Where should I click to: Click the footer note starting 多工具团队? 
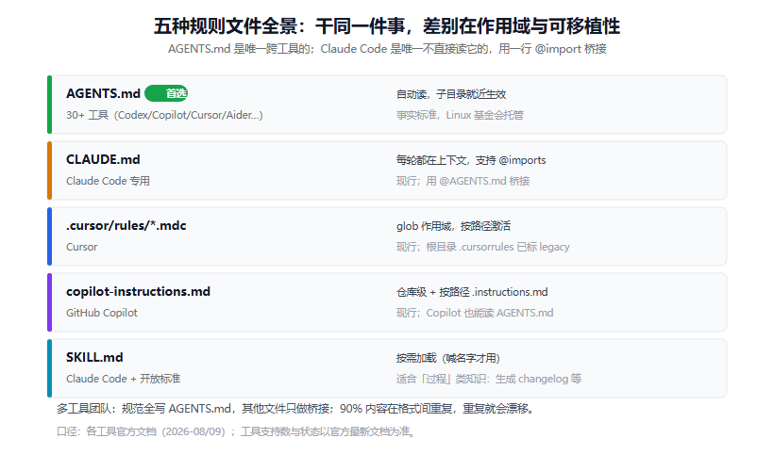click(295, 409)
